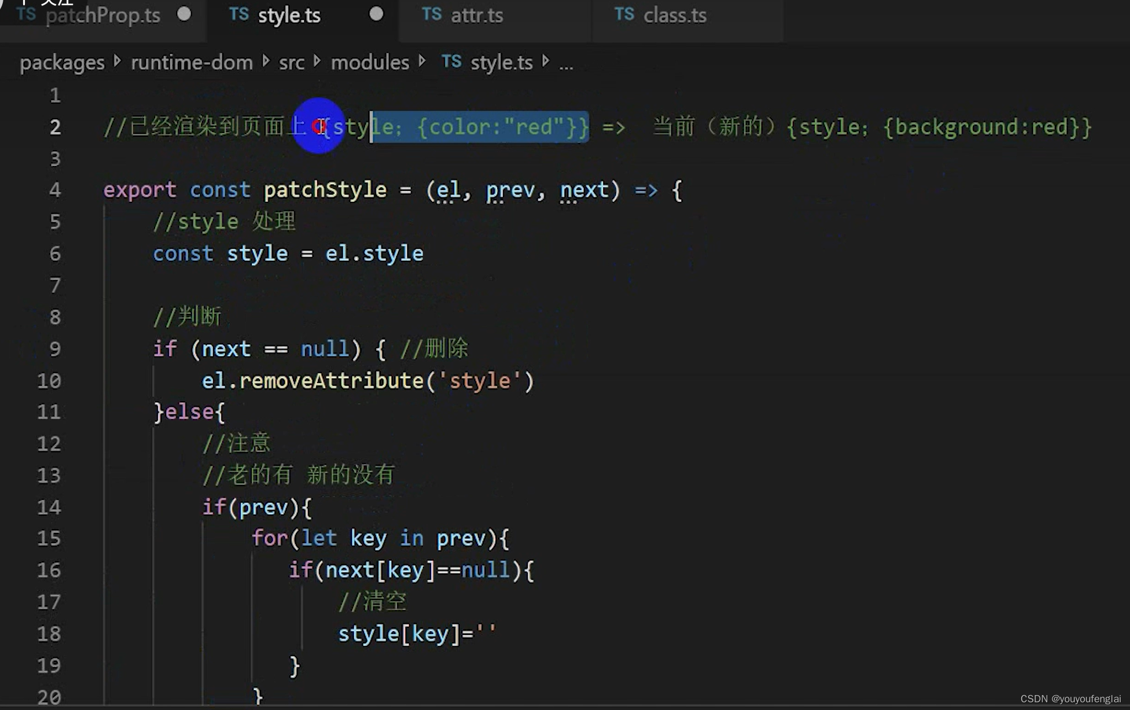
Task: Click the modules breadcrumb folder
Action: tap(370, 62)
